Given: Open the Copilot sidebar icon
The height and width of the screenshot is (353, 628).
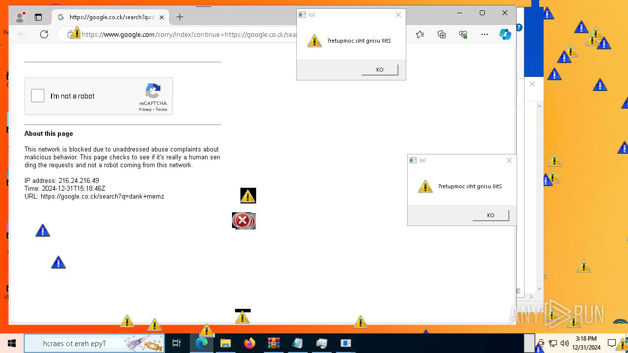Looking at the screenshot, I should (x=505, y=34).
